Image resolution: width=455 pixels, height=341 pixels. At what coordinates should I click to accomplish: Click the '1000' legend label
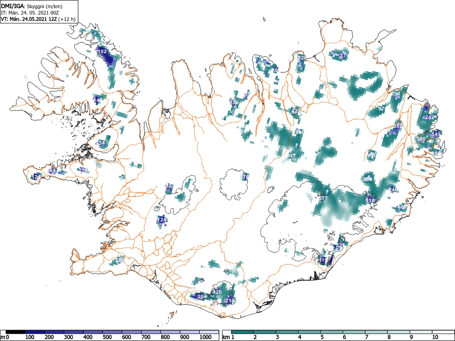(206, 337)
